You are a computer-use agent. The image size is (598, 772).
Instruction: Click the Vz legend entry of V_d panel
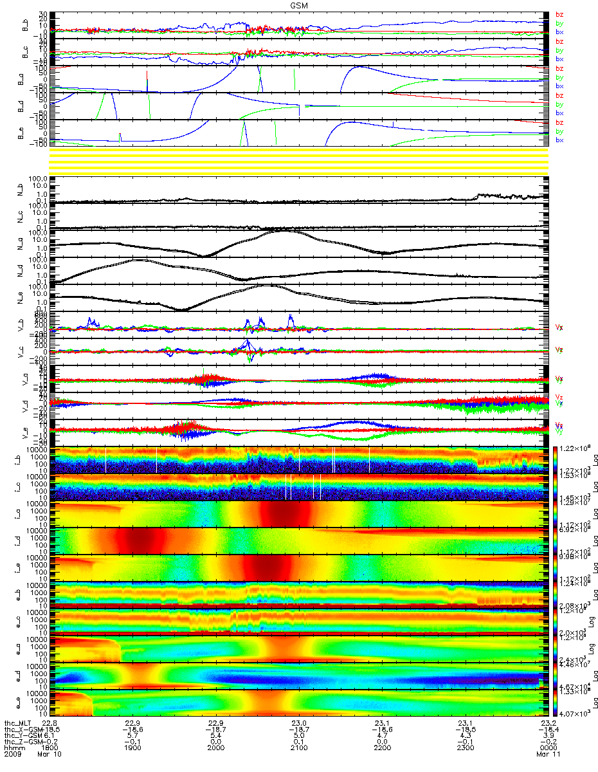[x=559, y=398]
